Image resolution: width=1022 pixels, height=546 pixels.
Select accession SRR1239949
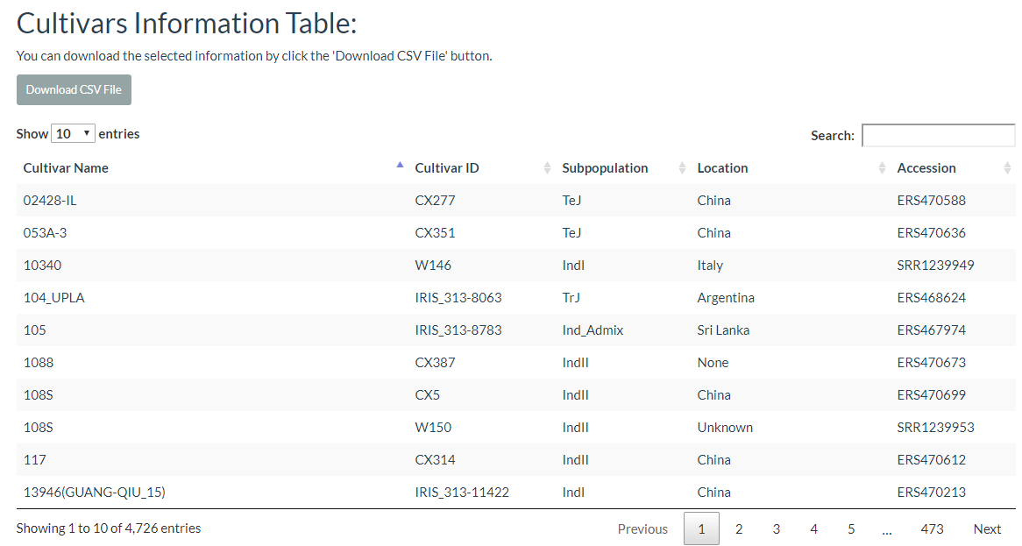click(x=935, y=266)
